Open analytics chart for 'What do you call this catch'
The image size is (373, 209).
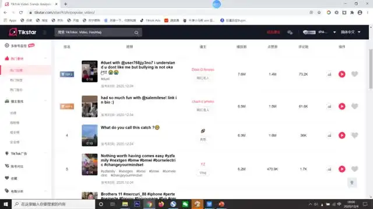pyautogui.click(x=329, y=135)
